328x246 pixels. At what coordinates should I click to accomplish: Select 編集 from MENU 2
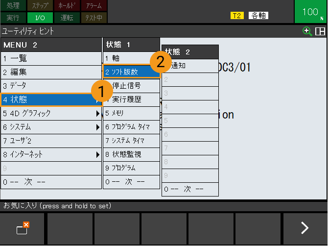51,72
